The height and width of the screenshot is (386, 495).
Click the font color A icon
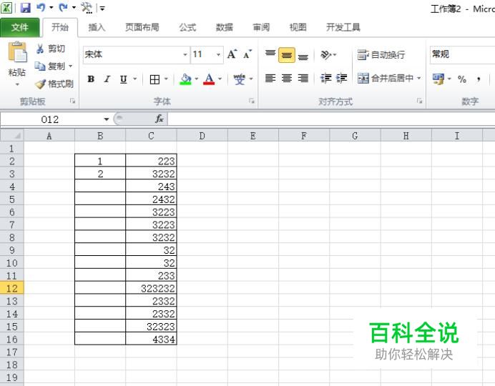(209, 79)
